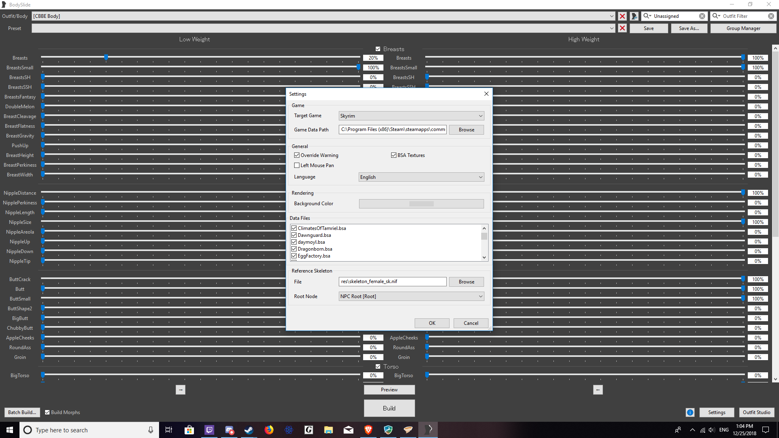Show hidden system tray icons
The width and height of the screenshot is (779, 438).
click(692, 430)
